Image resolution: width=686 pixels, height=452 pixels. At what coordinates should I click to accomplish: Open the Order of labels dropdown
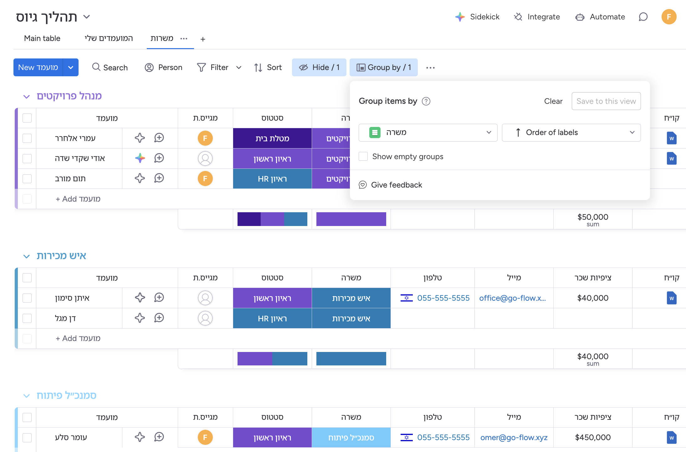click(x=571, y=133)
